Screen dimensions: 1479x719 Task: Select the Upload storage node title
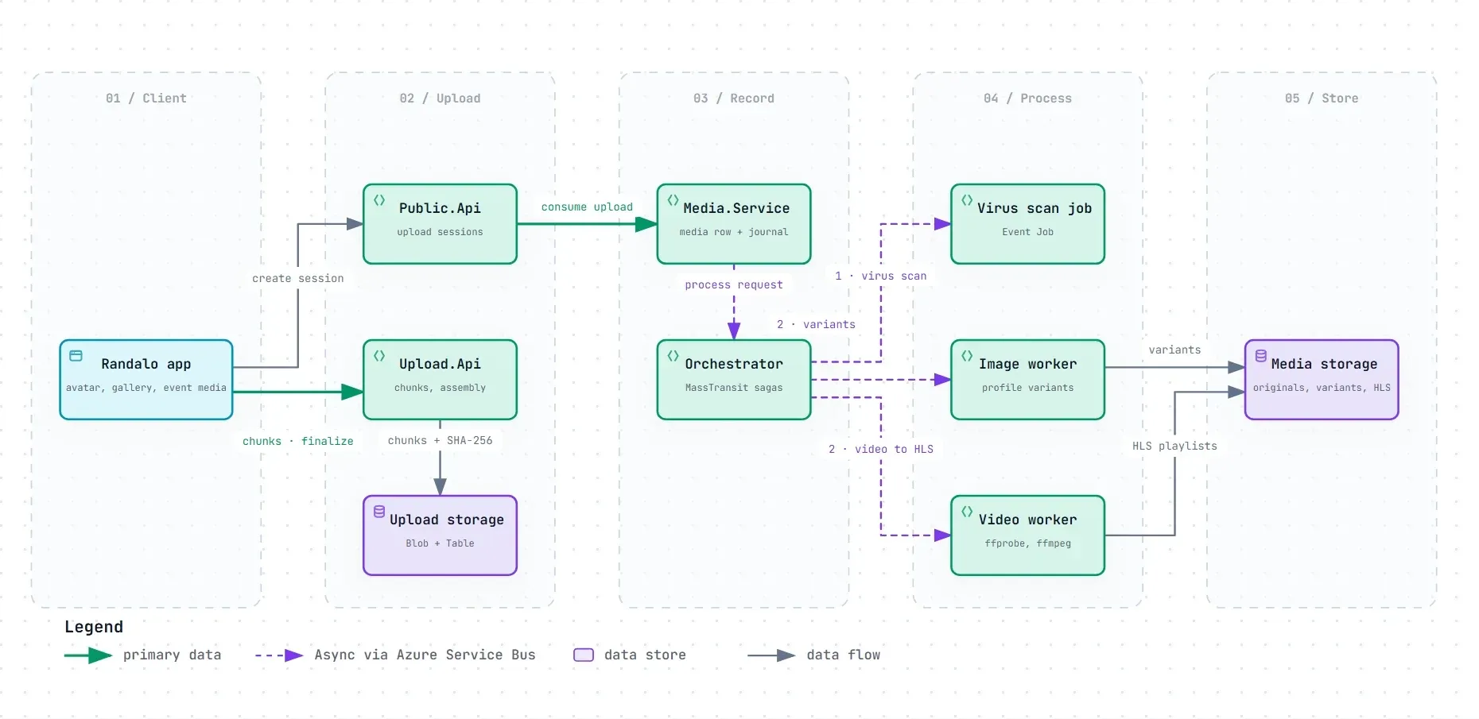[447, 520]
